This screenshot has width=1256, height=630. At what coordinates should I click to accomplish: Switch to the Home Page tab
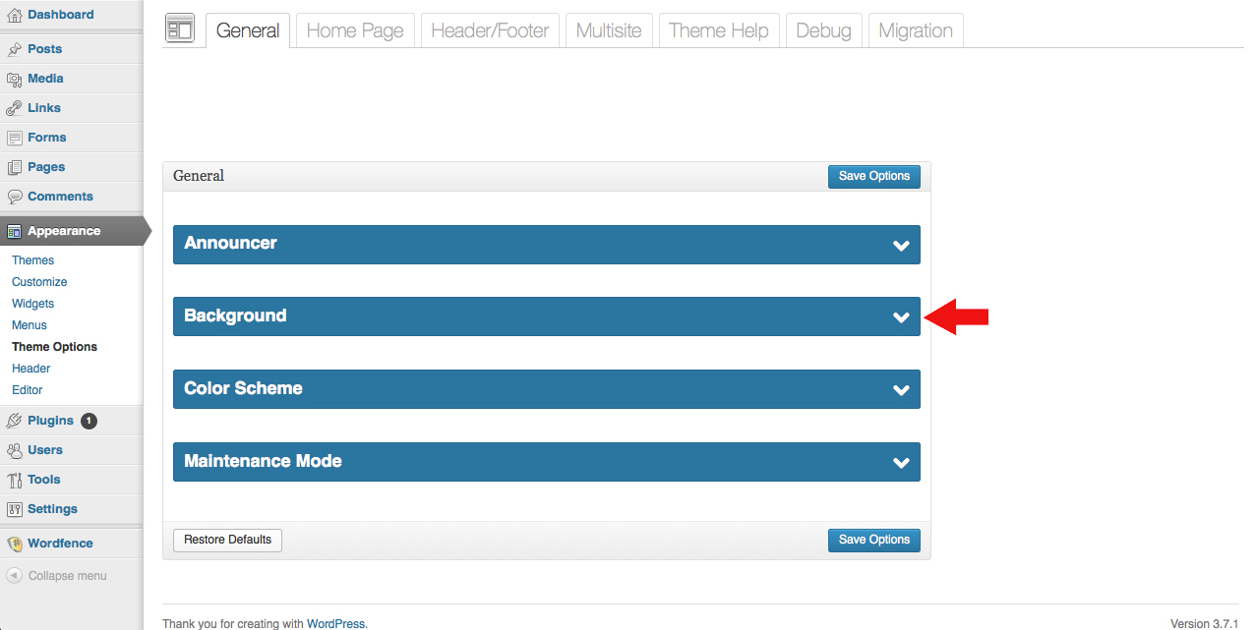tap(355, 30)
